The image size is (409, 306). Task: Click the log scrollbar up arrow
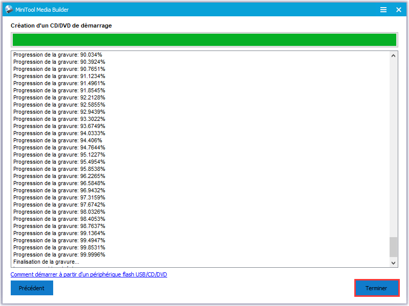[393, 56]
